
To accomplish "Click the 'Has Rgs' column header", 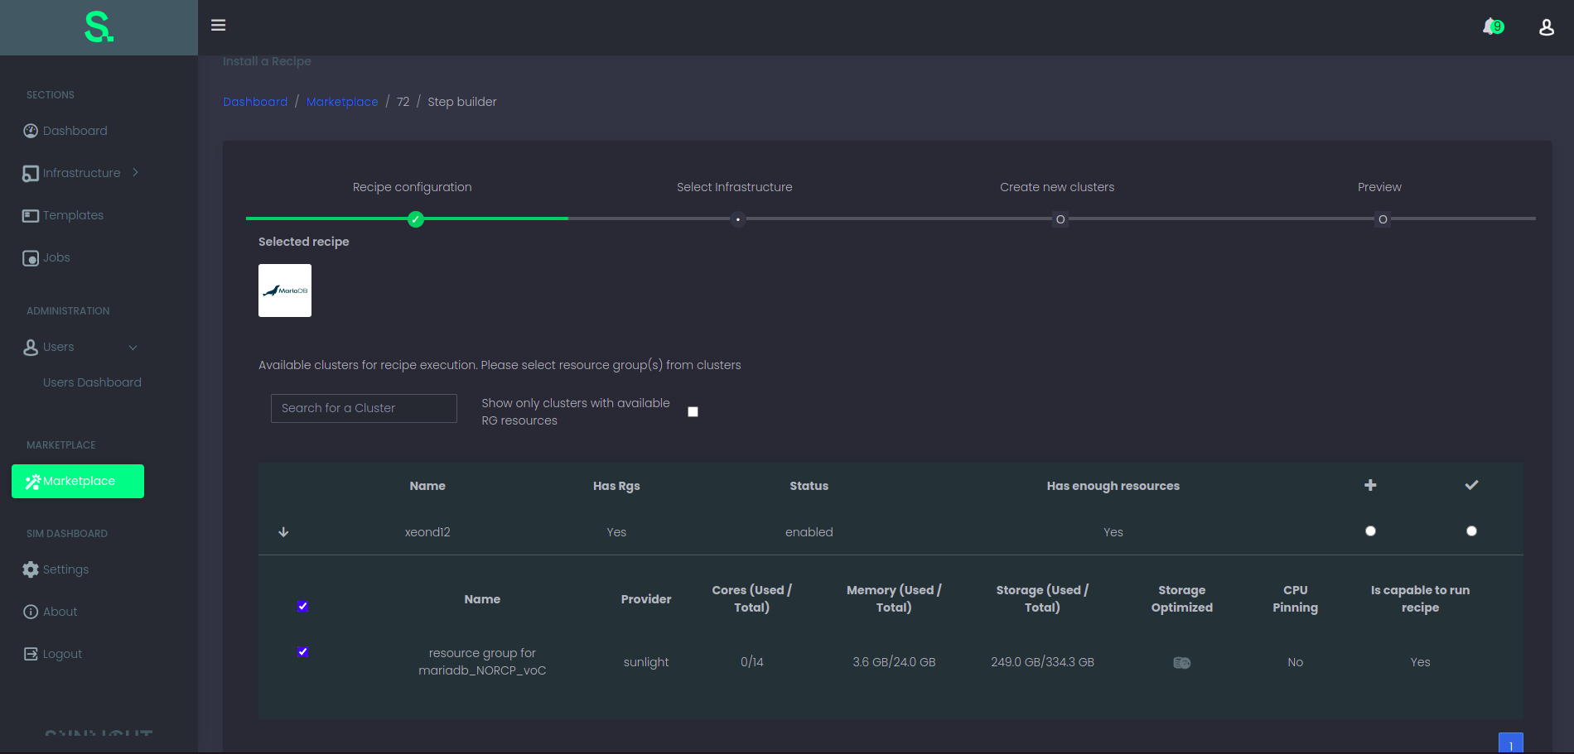I will click(616, 486).
